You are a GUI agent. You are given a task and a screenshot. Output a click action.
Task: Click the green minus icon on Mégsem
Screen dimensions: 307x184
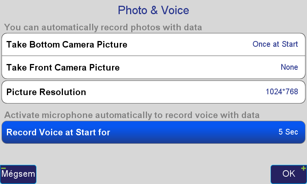pos(3,168)
